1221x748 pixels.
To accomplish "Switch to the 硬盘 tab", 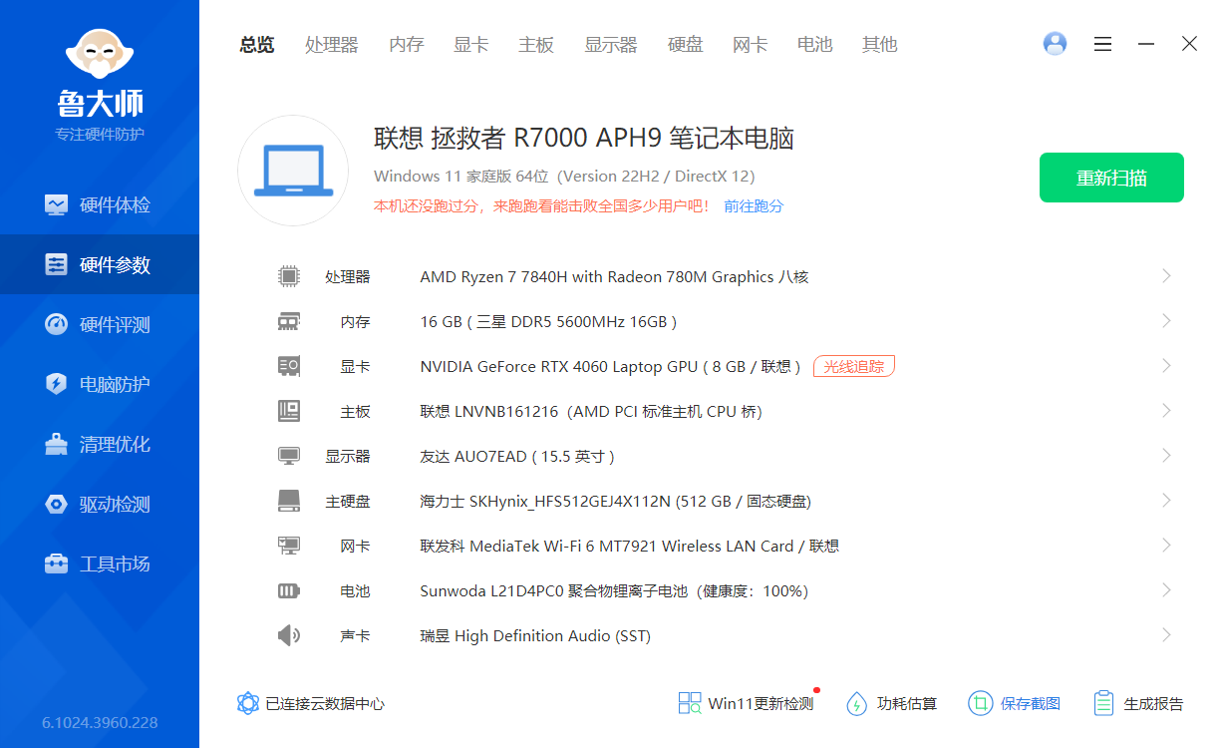I will [686, 44].
